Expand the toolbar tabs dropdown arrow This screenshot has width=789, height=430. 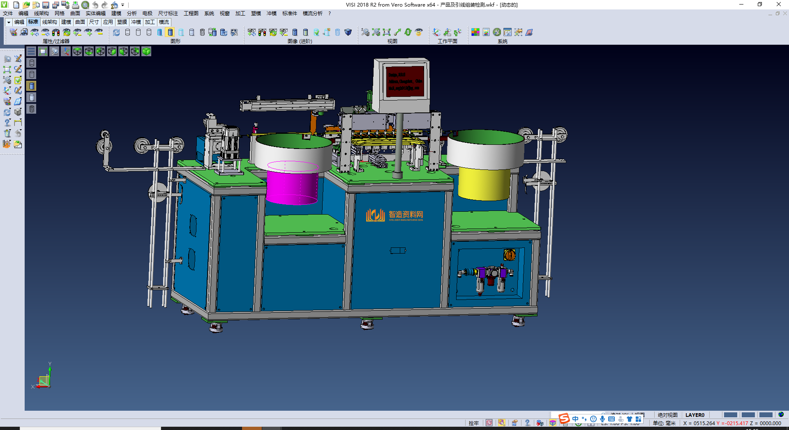click(9, 22)
